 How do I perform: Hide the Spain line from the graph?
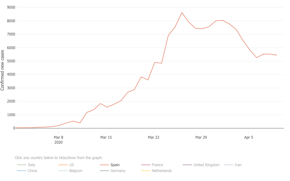(115, 165)
